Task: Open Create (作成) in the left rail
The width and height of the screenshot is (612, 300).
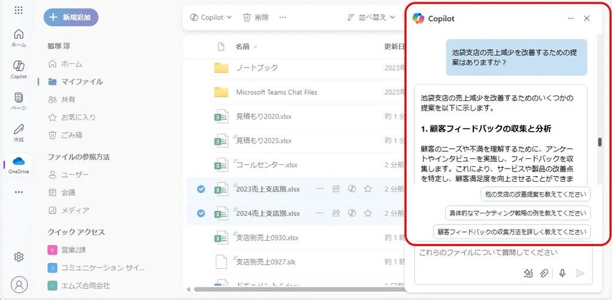Action: [x=19, y=133]
